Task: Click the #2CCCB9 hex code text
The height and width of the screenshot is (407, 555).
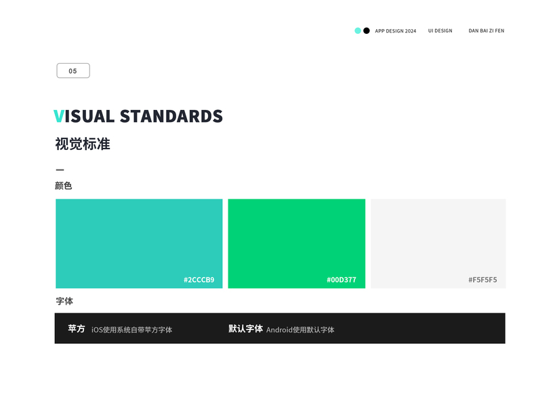Action: point(199,280)
